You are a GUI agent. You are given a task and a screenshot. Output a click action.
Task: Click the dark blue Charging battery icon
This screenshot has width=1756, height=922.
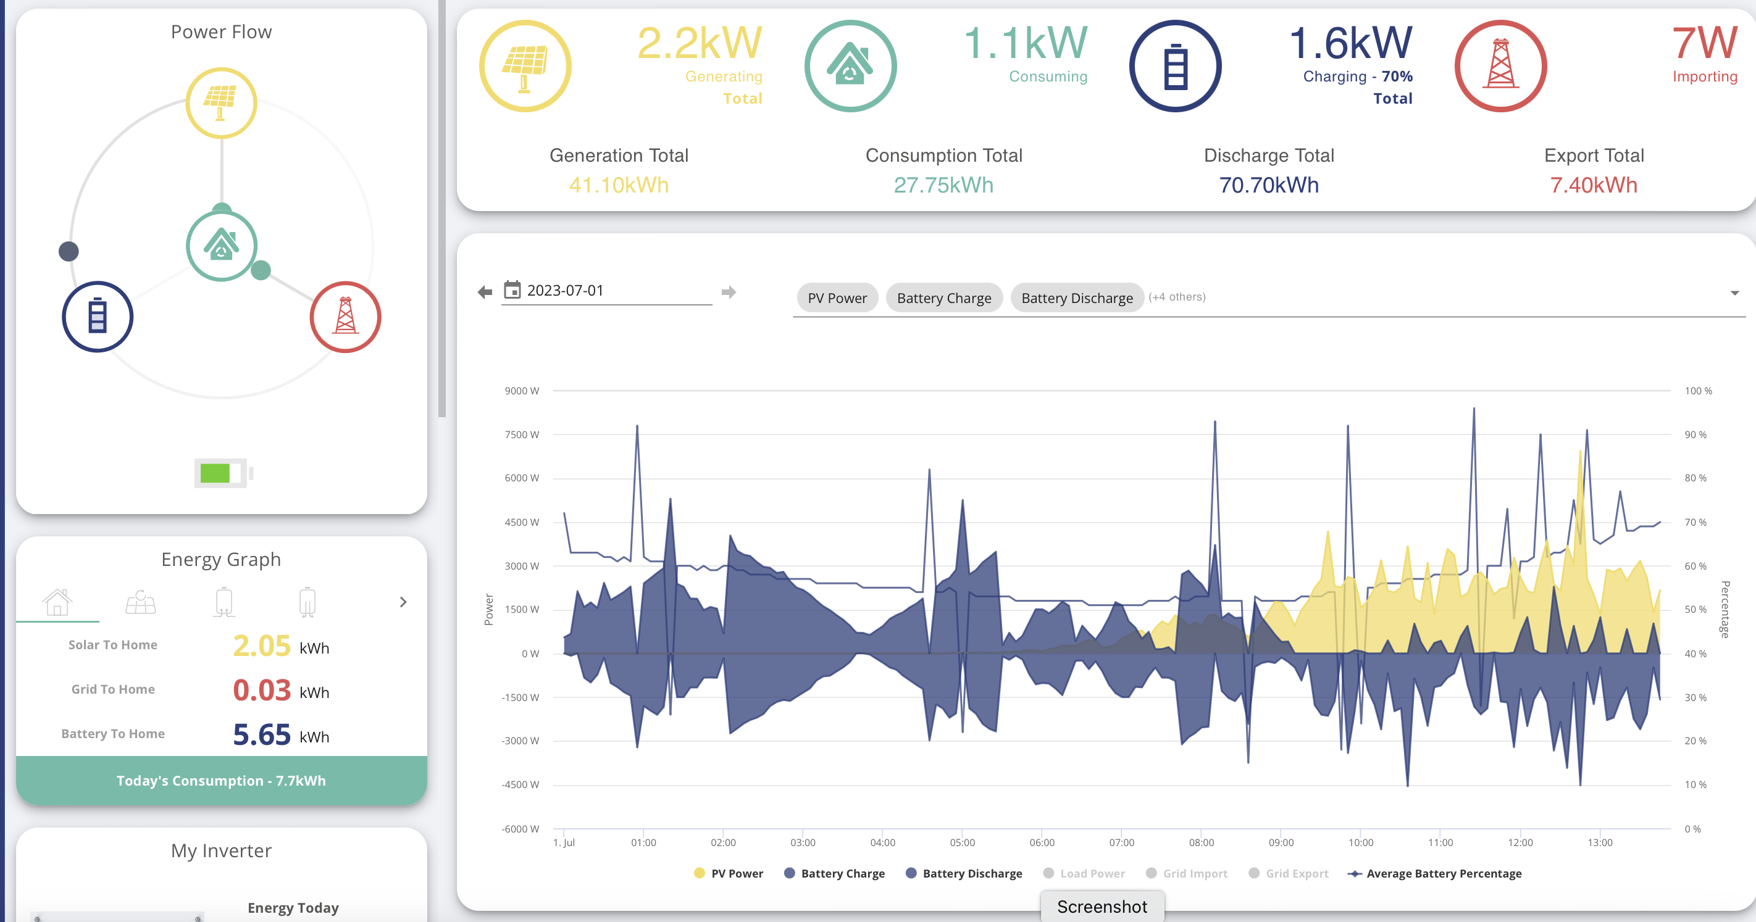tap(1175, 66)
